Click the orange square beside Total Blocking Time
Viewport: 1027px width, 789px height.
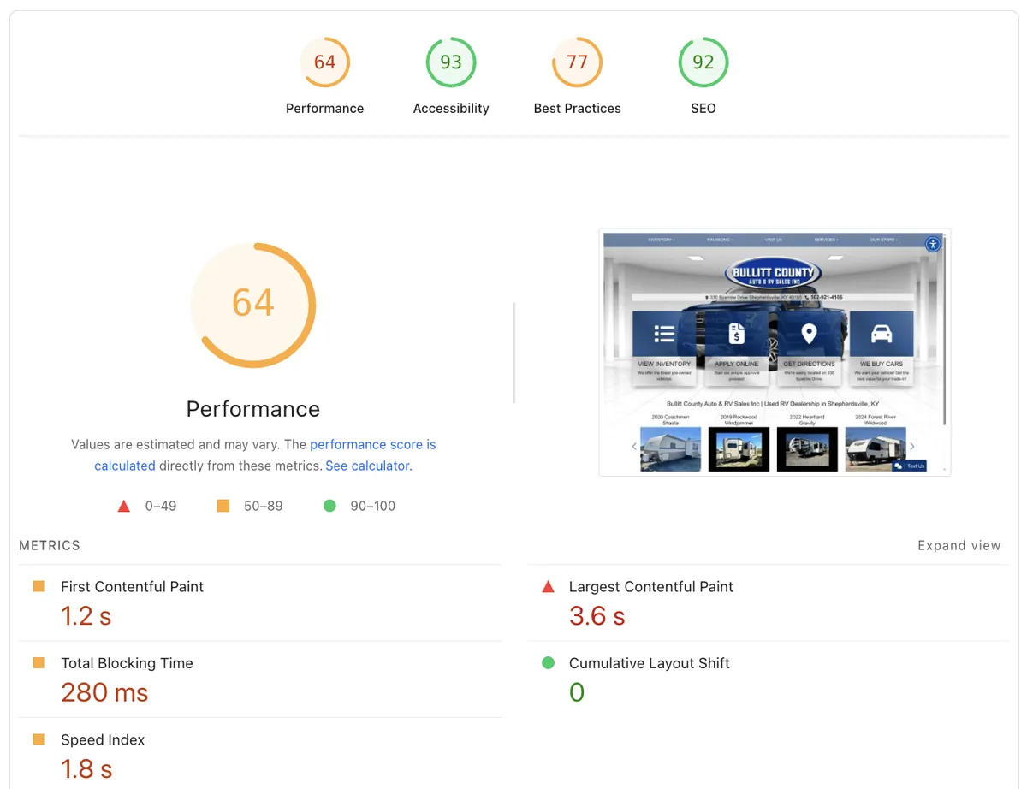(x=39, y=663)
